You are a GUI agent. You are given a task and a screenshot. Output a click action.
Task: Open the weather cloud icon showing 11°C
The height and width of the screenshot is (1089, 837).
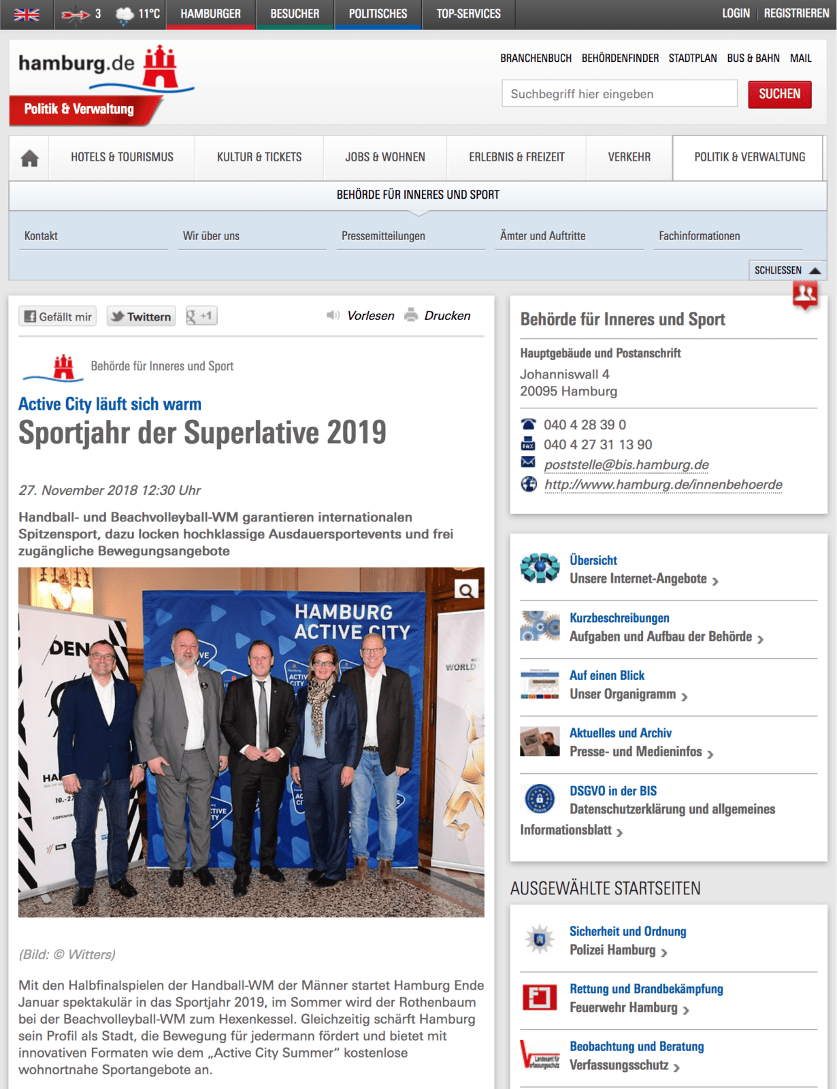[125, 14]
